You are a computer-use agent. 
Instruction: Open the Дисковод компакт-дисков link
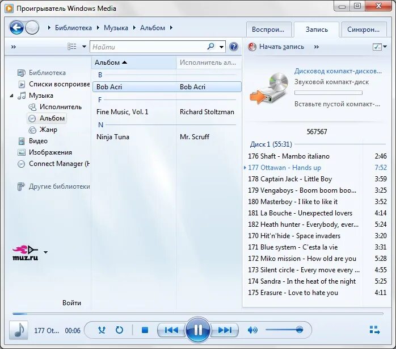(338, 71)
